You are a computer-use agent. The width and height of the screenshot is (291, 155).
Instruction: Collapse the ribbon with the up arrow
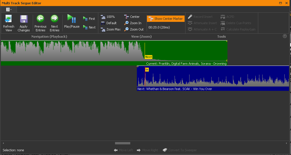pyautogui.click(x=285, y=36)
